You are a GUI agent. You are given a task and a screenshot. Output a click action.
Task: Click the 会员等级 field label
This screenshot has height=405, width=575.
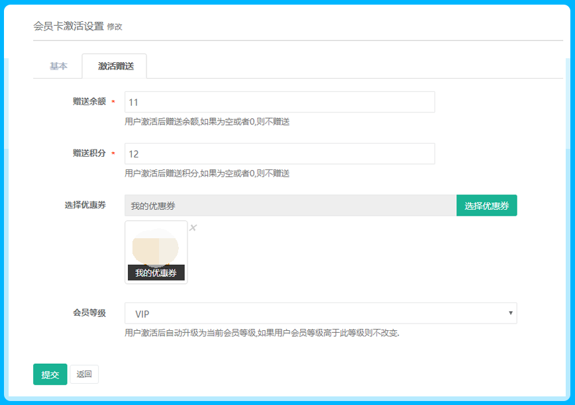[x=89, y=313]
